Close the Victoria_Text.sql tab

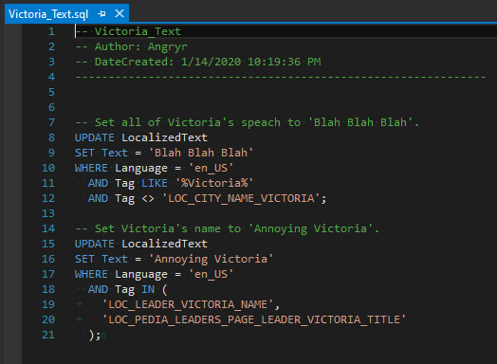click(x=120, y=13)
